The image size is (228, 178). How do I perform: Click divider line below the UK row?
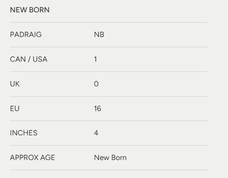click(109, 96)
